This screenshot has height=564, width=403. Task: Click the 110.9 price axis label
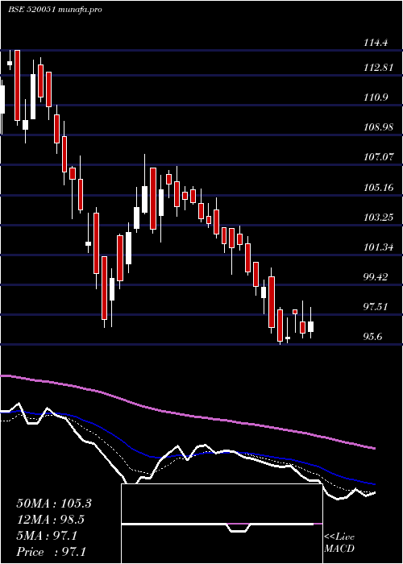(x=376, y=97)
